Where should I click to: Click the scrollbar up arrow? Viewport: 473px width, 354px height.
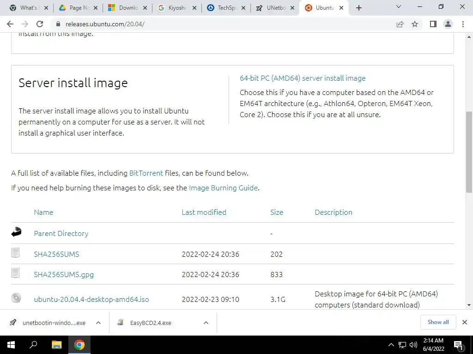pyautogui.click(x=469, y=37)
